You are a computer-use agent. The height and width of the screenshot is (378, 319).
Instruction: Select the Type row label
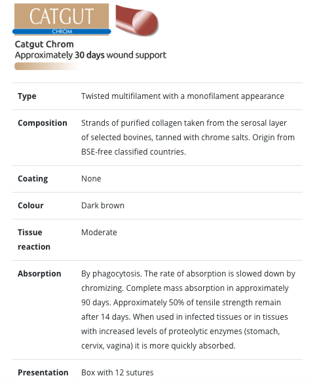tap(27, 96)
